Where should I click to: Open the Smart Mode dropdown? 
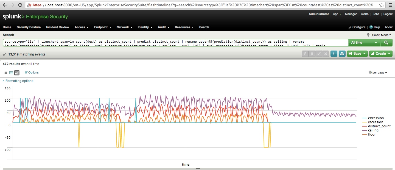[381, 35]
